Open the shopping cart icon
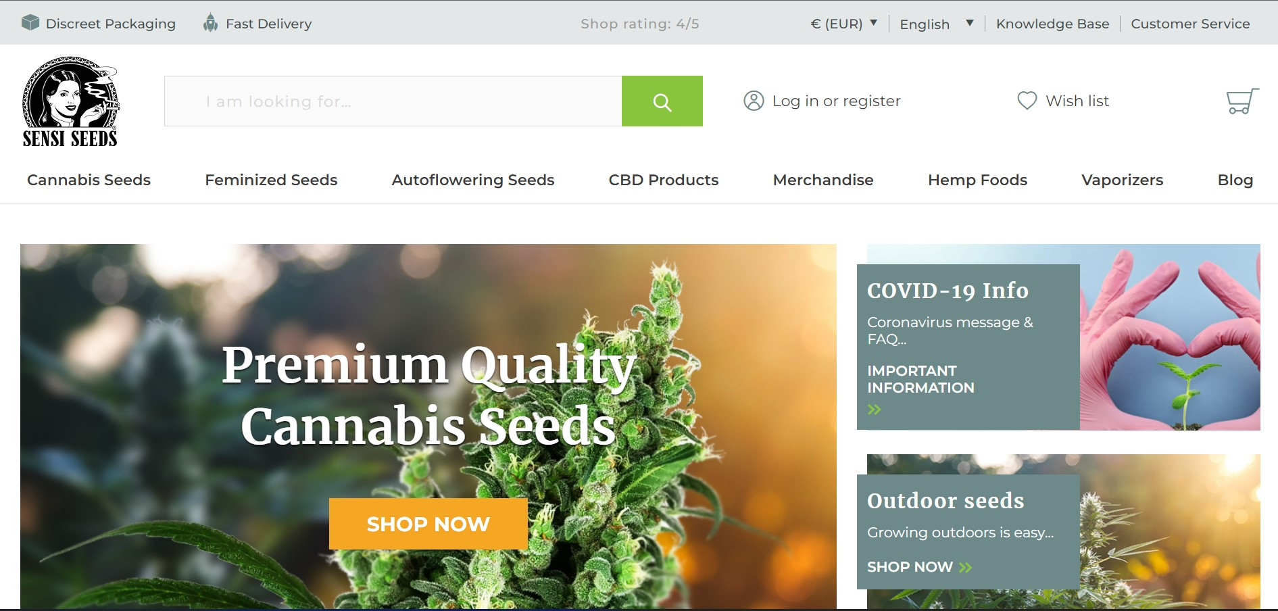 pos(1242,101)
